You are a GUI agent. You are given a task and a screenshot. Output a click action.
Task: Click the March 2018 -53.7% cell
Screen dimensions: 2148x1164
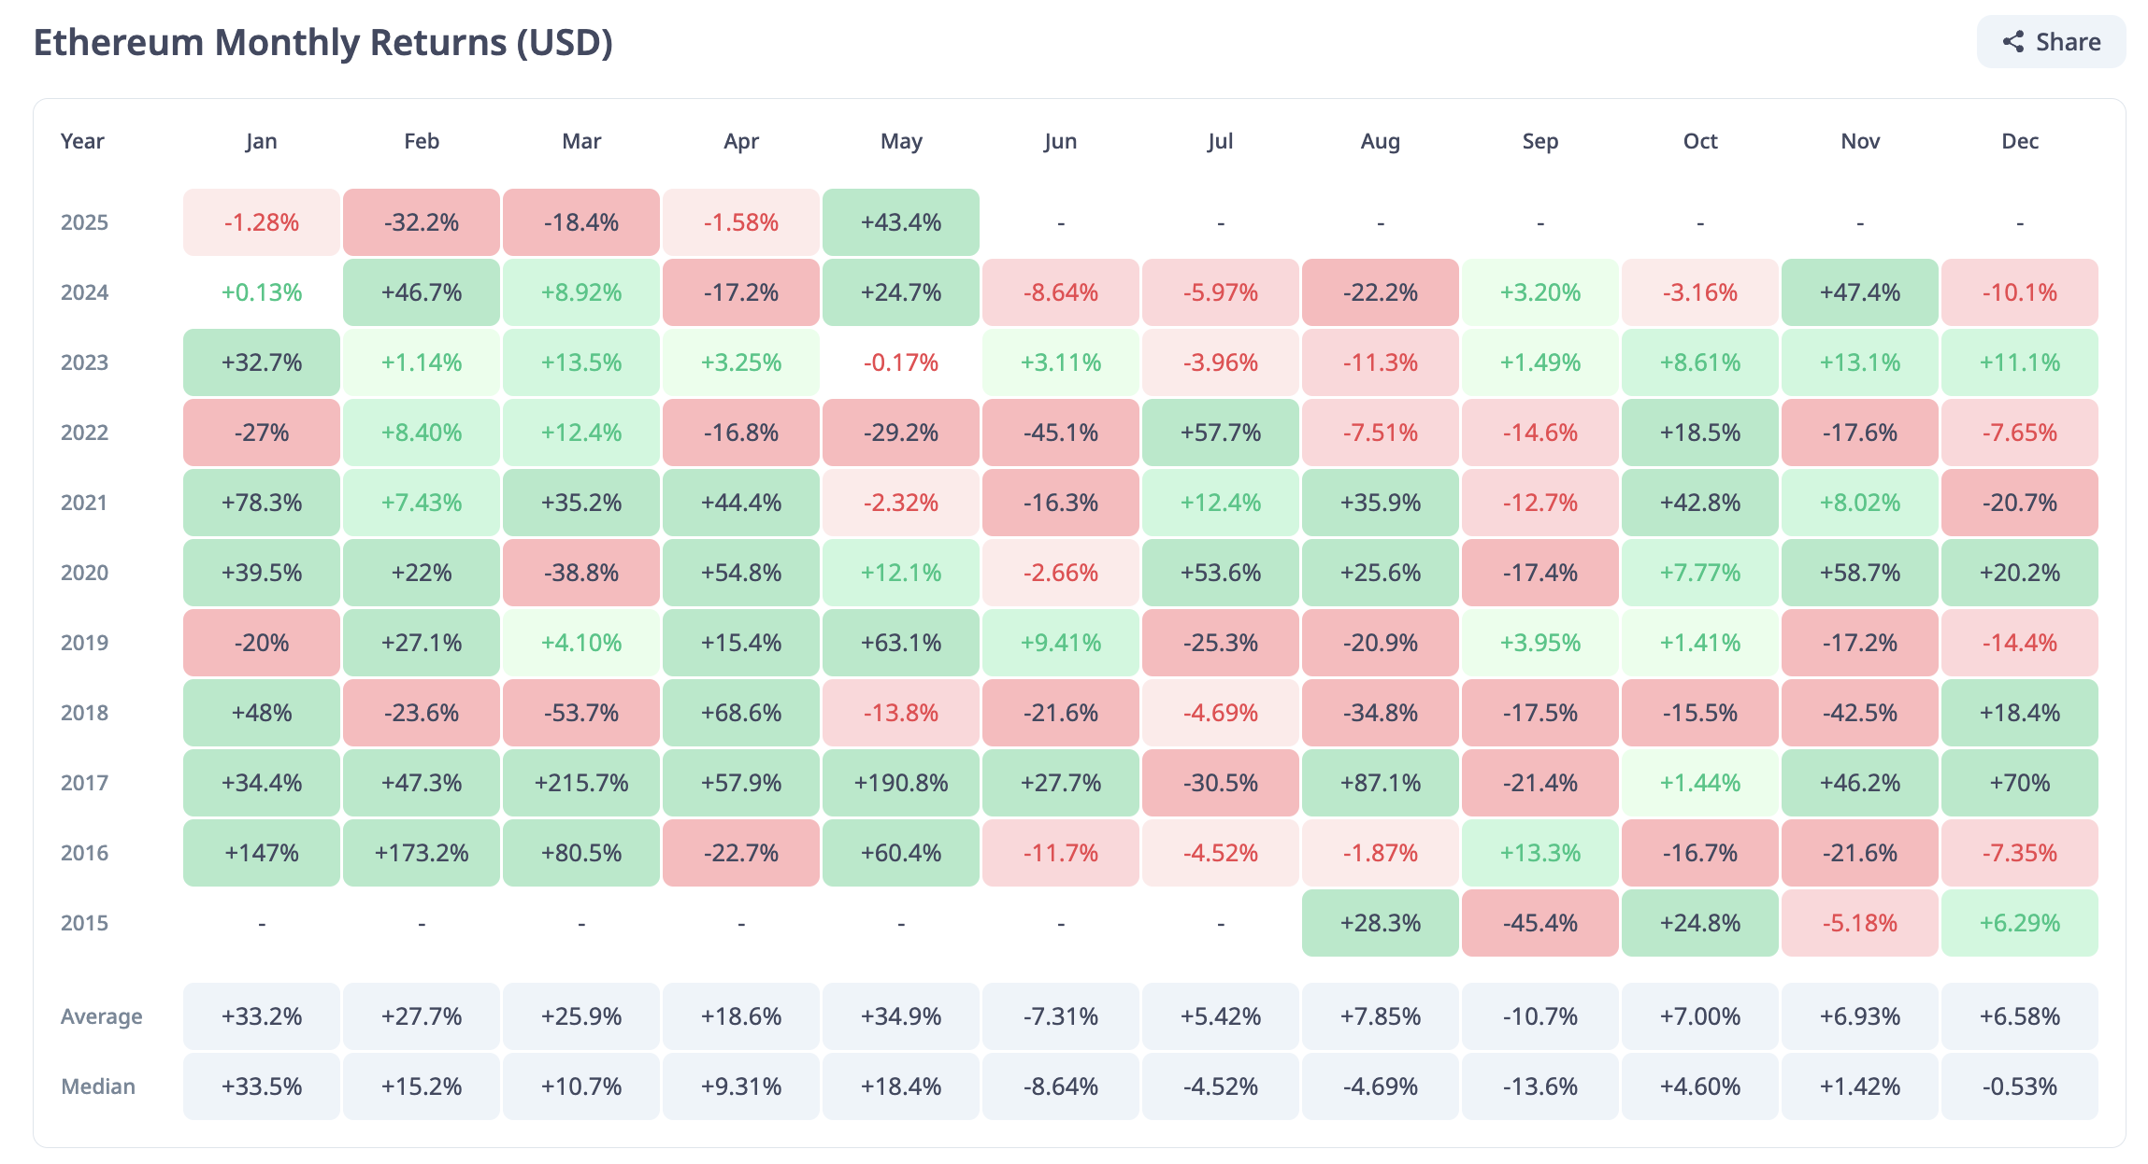click(x=581, y=713)
